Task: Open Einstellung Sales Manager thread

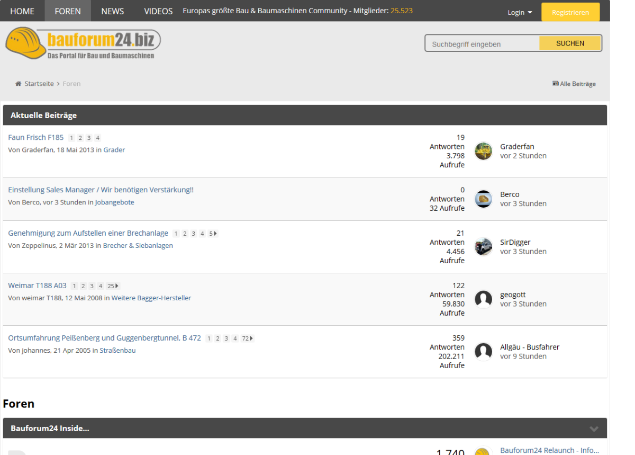Action: pyautogui.click(x=101, y=190)
